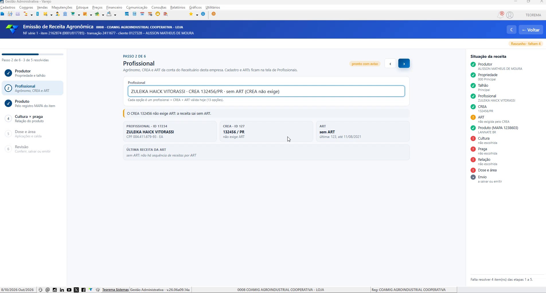The image size is (546, 293).
Task: Open the Instagram icon in status bar
Action: pos(55,290)
